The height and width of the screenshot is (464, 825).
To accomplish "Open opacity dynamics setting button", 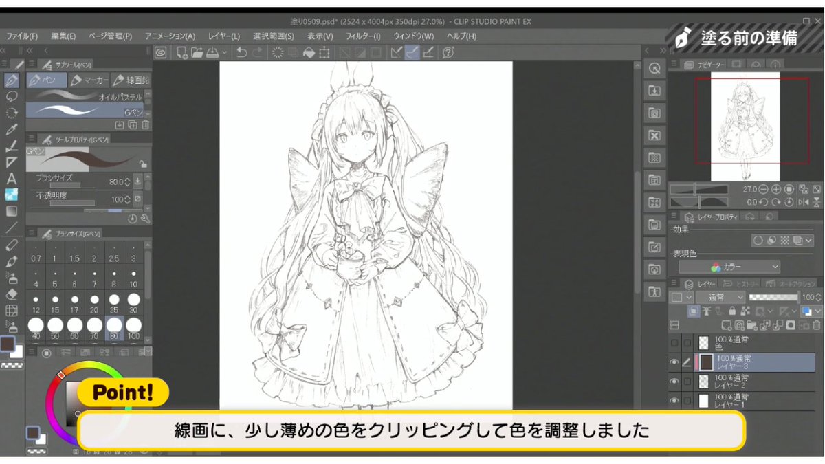I will pos(137,199).
